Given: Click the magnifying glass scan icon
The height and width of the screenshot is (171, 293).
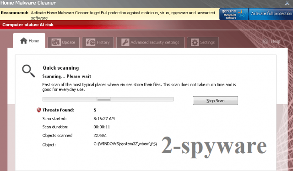Looking at the screenshot, I should click(28, 71).
